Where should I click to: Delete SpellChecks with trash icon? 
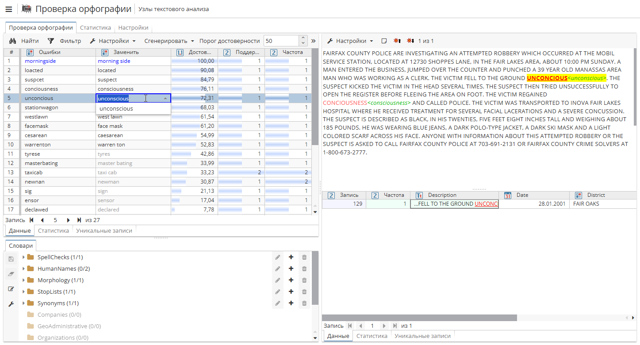coord(304,257)
